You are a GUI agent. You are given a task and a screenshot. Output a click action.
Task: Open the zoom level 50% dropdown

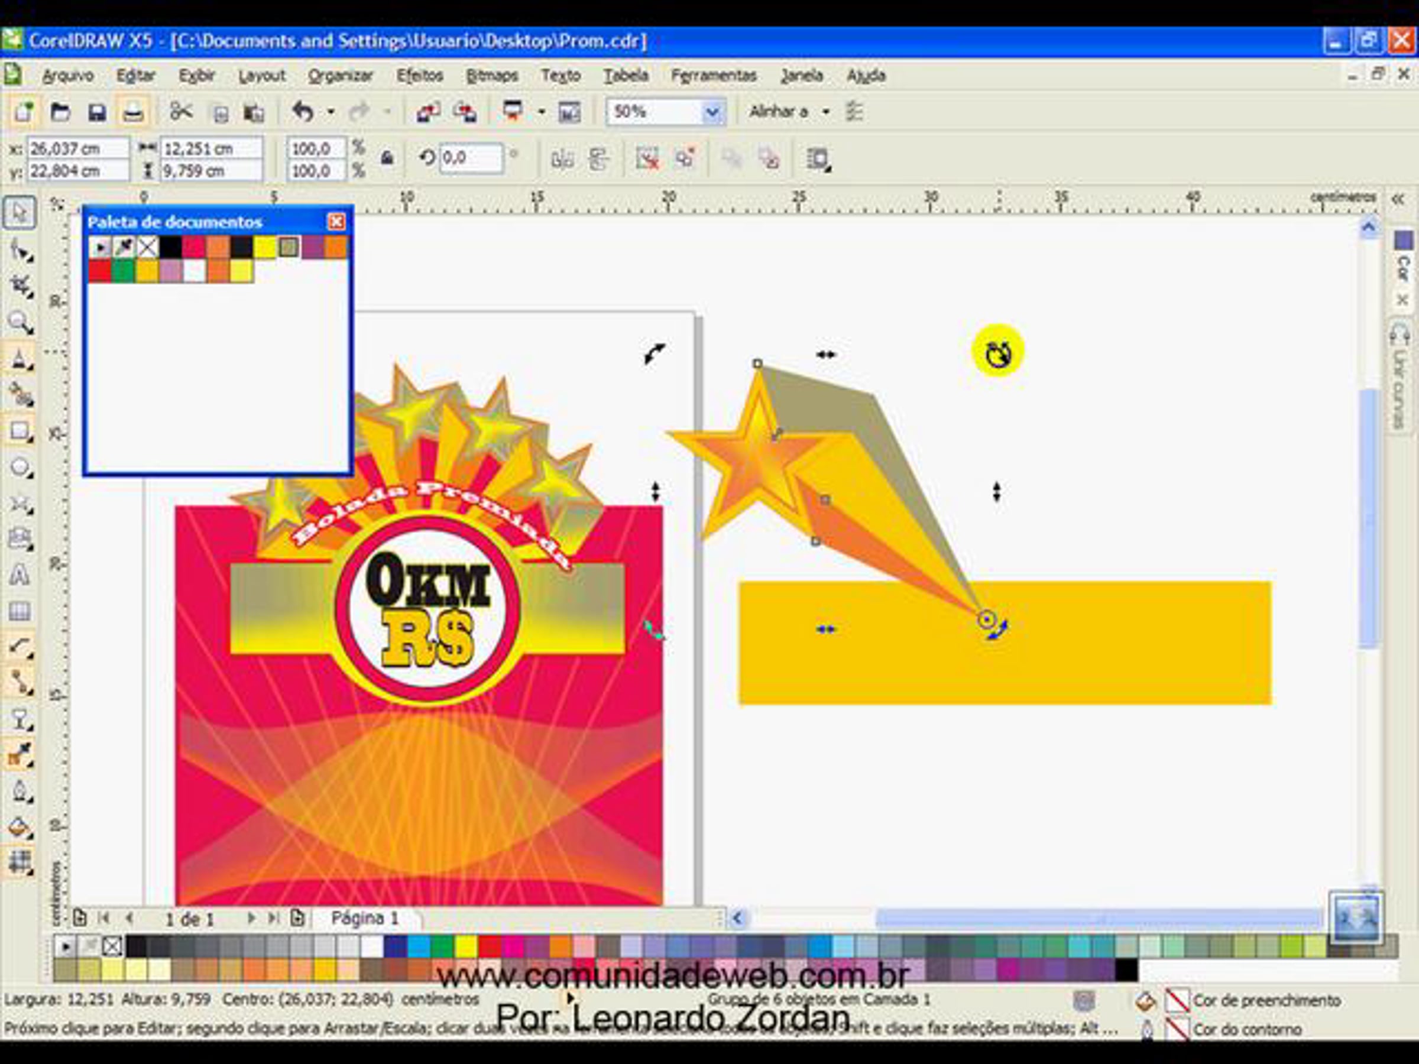click(712, 112)
